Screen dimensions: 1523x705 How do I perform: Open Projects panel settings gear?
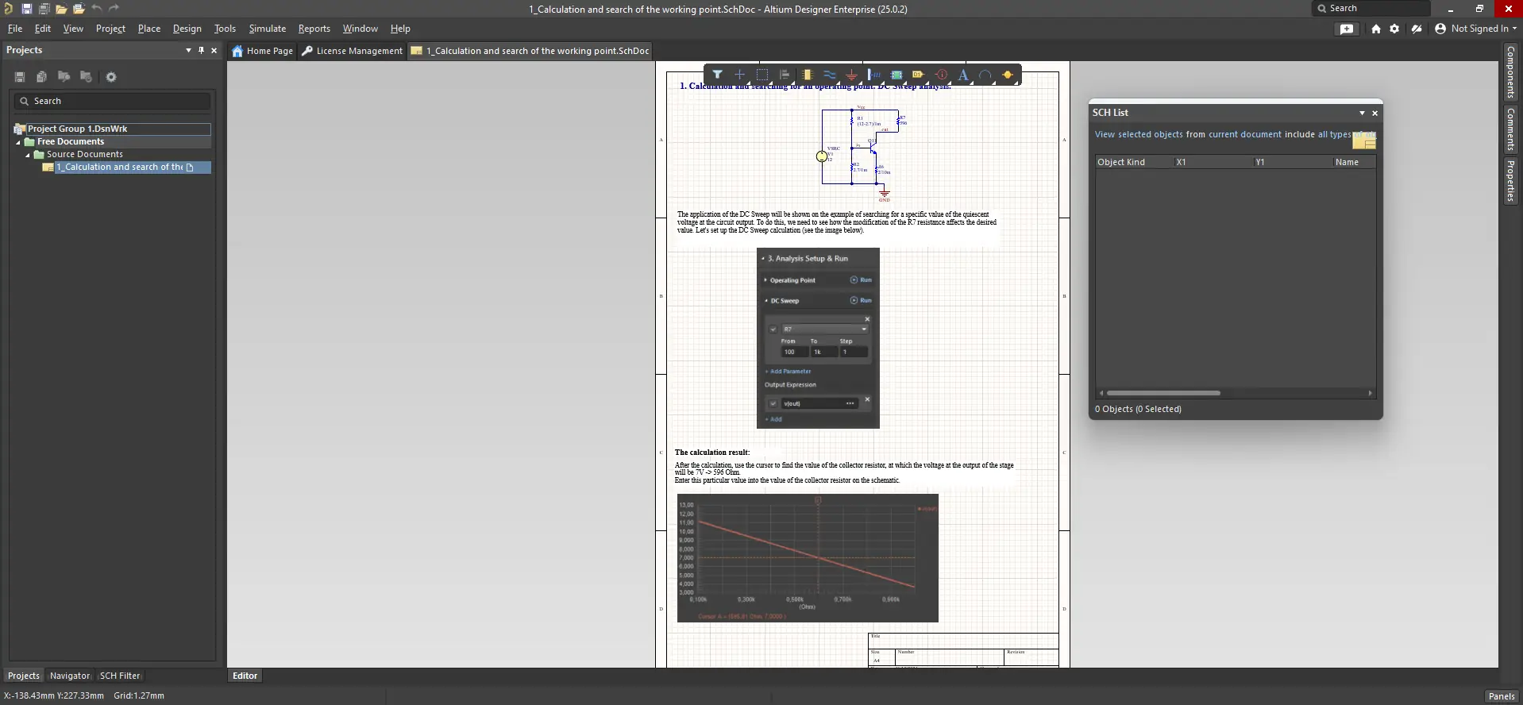[x=111, y=77]
